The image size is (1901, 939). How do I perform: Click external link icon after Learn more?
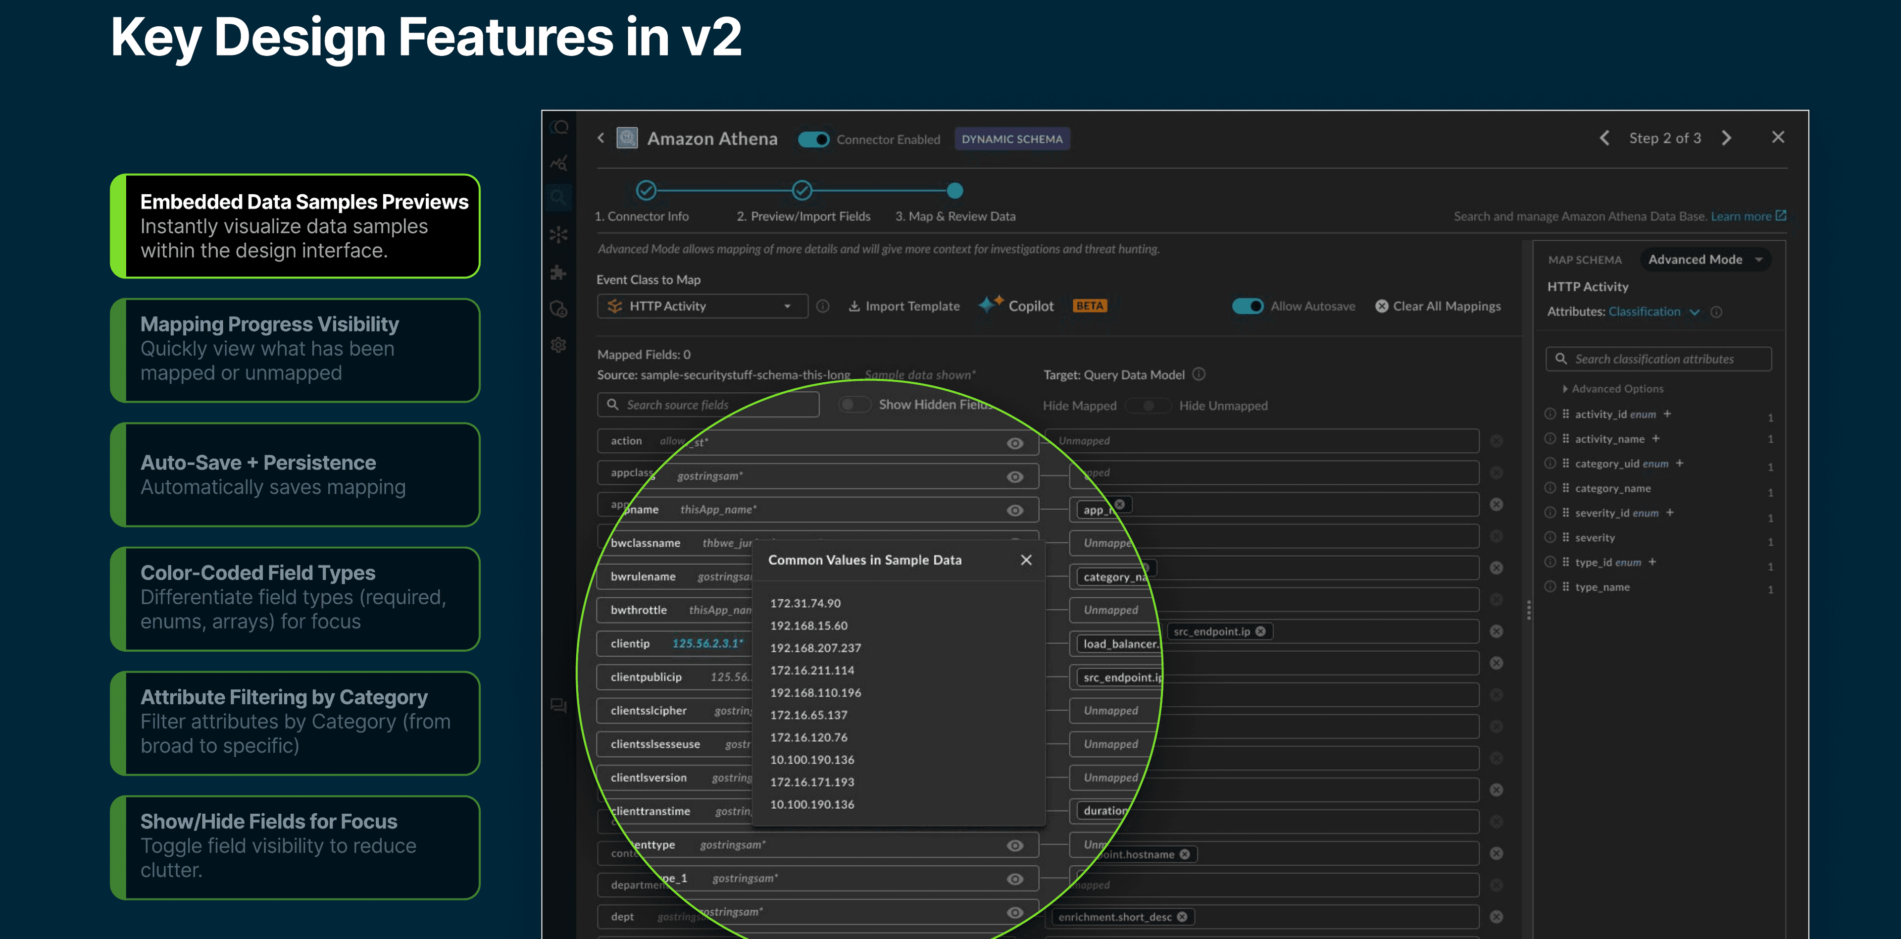point(1781,215)
